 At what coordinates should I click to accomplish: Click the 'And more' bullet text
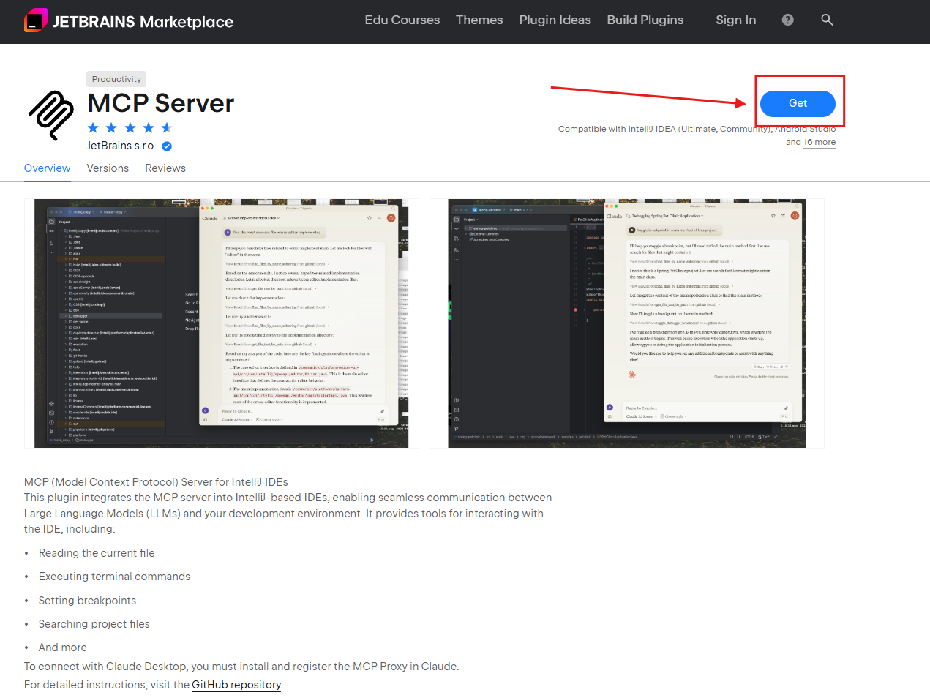pyautogui.click(x=62, y=648)
